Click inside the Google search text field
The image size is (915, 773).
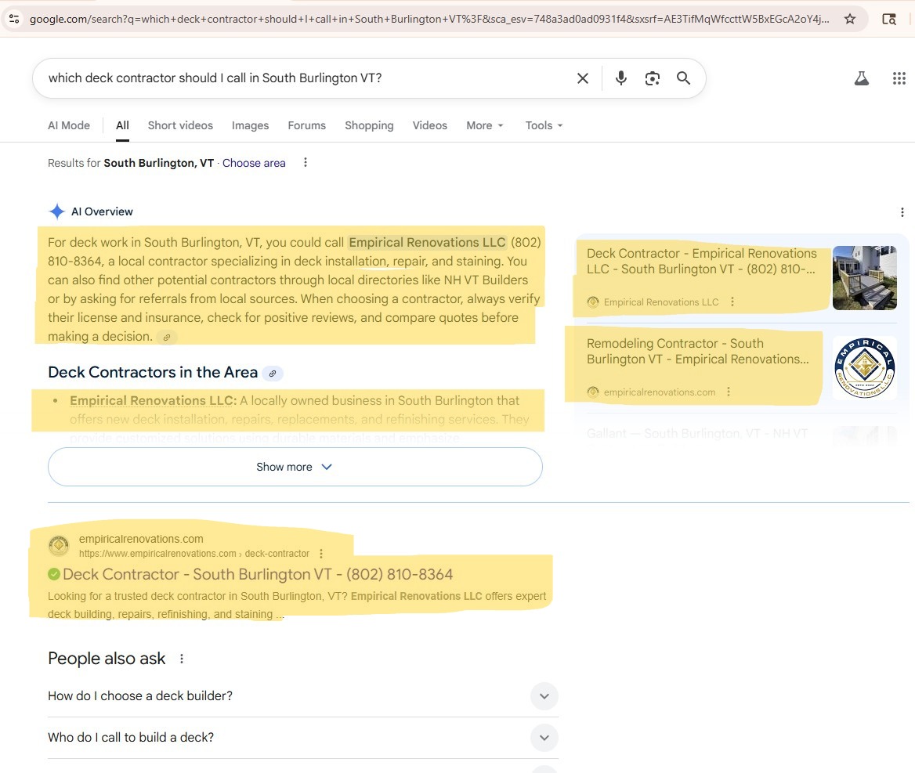point(306,78)
